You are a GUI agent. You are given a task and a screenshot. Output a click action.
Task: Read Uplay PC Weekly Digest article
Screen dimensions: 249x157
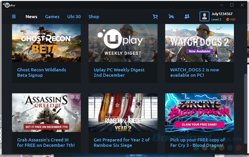point(119,72)
